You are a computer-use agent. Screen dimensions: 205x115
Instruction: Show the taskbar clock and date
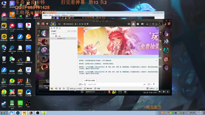tap(199, 113)
